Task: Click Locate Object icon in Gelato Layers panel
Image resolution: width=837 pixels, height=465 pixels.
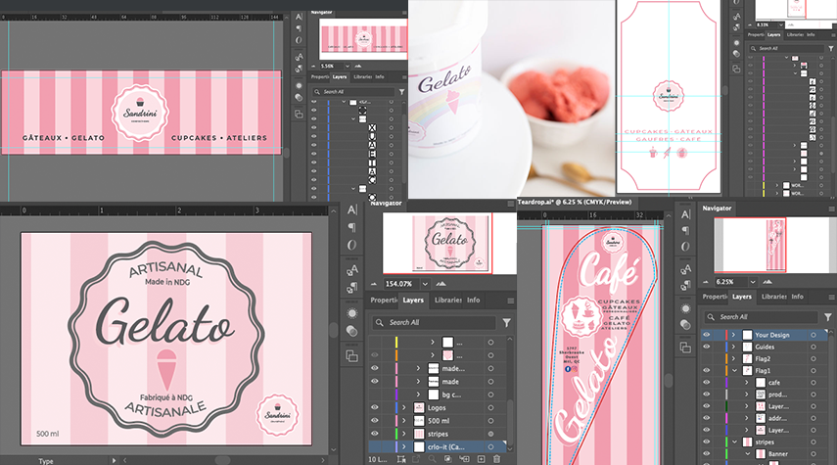Action: pyautogui.click(x=432, y=459)
